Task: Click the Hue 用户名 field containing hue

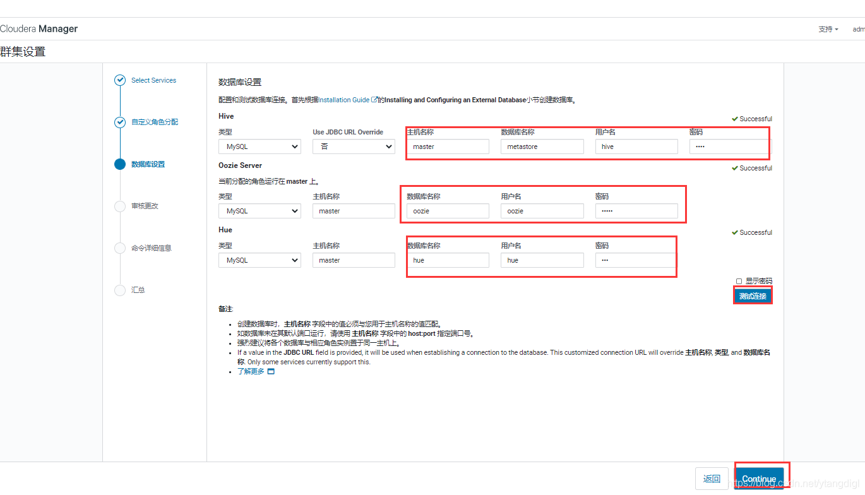Action: pos(542,260)
